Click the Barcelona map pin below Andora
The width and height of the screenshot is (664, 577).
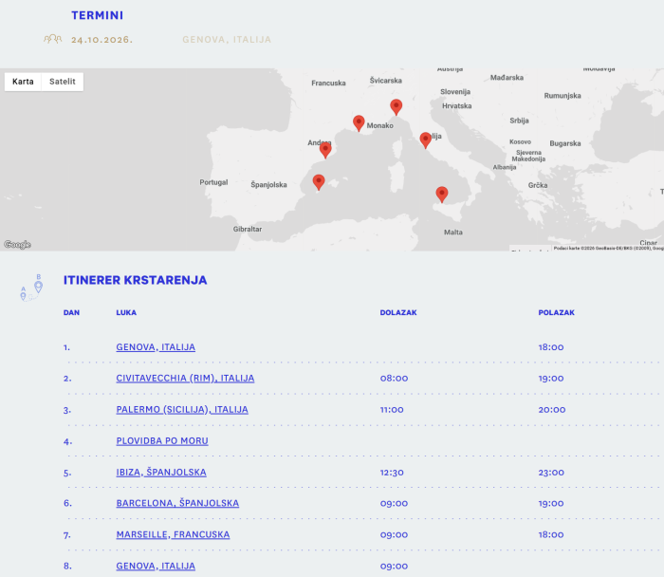(325, 148)
